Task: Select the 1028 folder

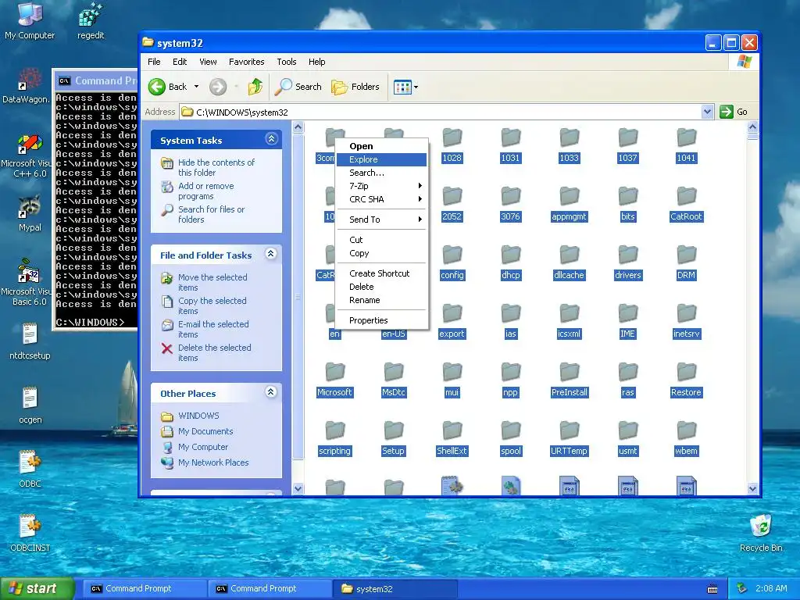Action: pos(452,145)
